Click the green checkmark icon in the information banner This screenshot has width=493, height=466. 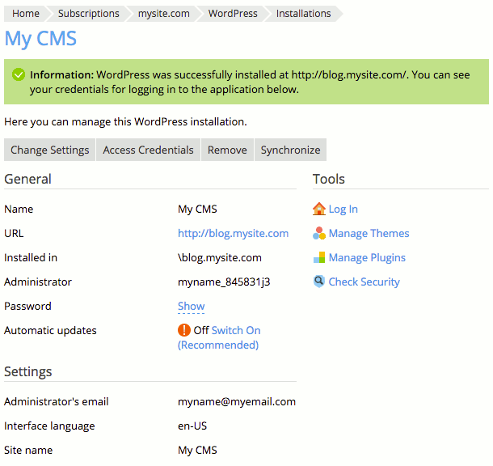pos(19,74)
